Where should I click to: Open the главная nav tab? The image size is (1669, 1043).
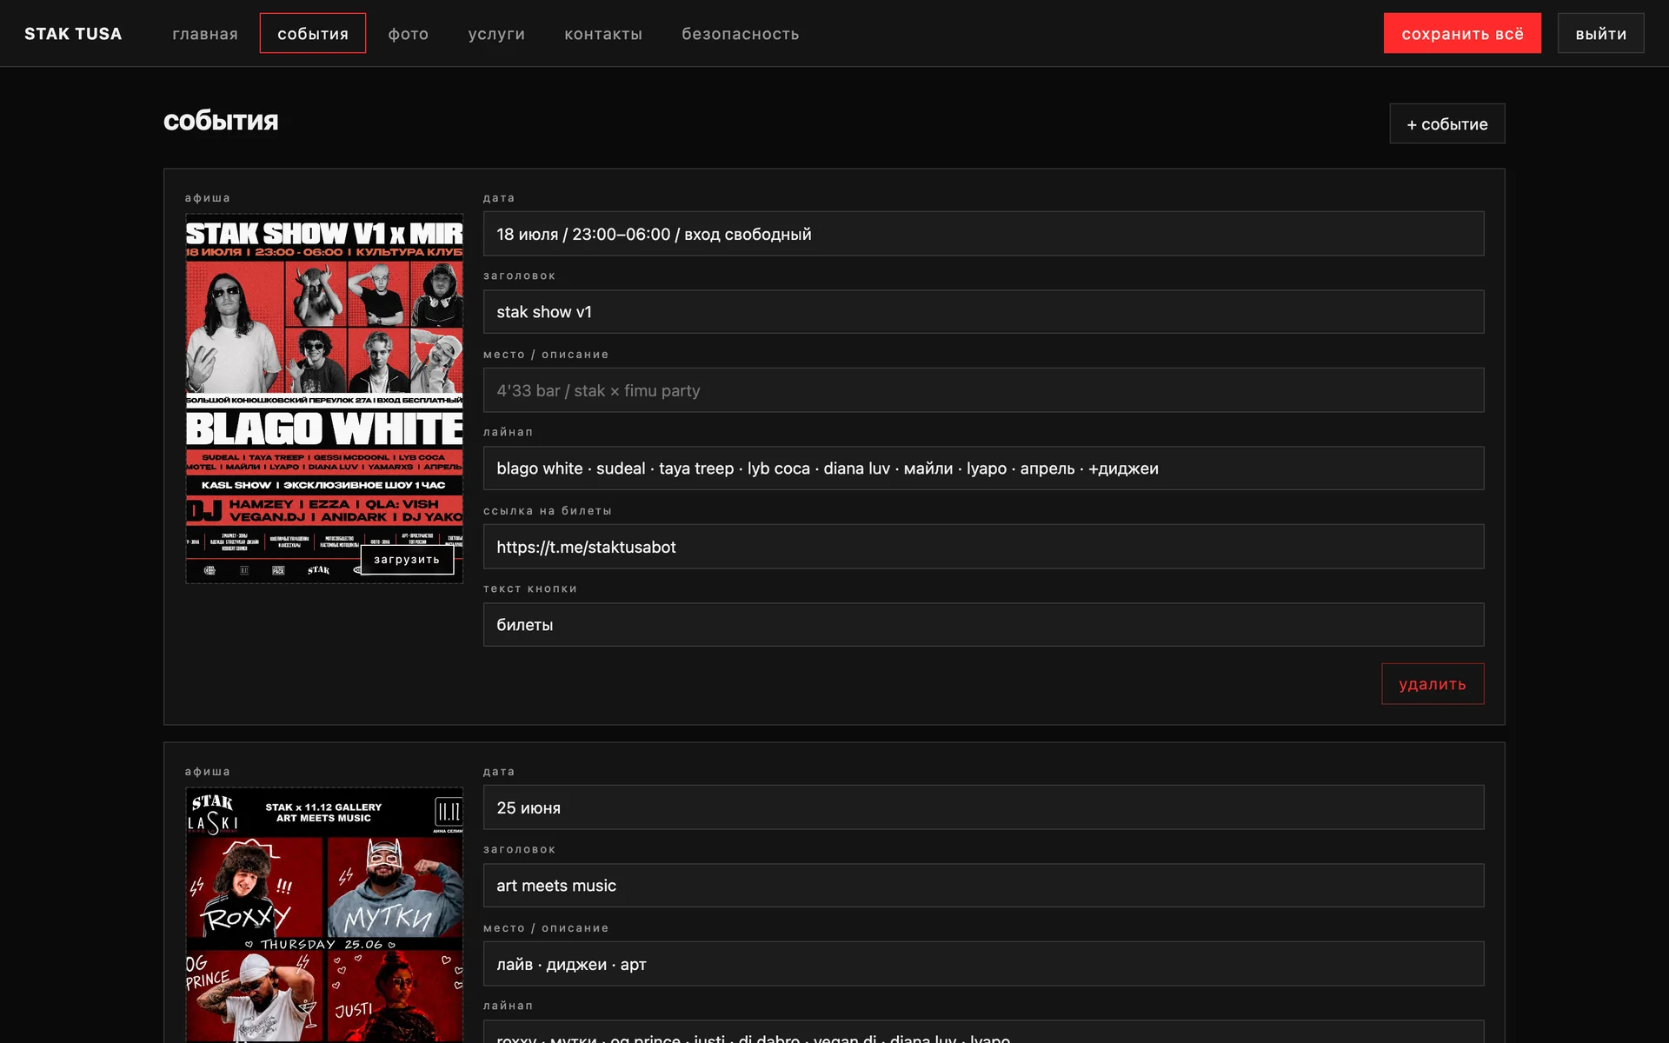pyautogui.click(x=205, y=34)
